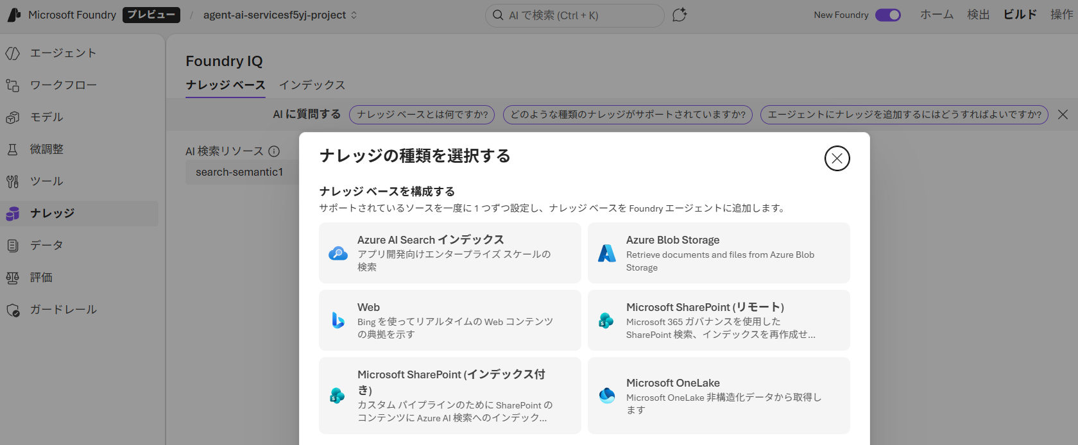Dismiss the AI に質問する suggestion bar
Viewport: 1078px width, 445px height.
(x=1063, y=115)
